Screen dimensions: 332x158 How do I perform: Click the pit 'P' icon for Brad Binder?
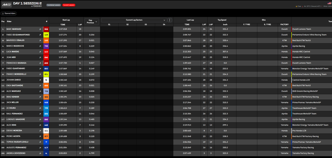click(40, 97)
